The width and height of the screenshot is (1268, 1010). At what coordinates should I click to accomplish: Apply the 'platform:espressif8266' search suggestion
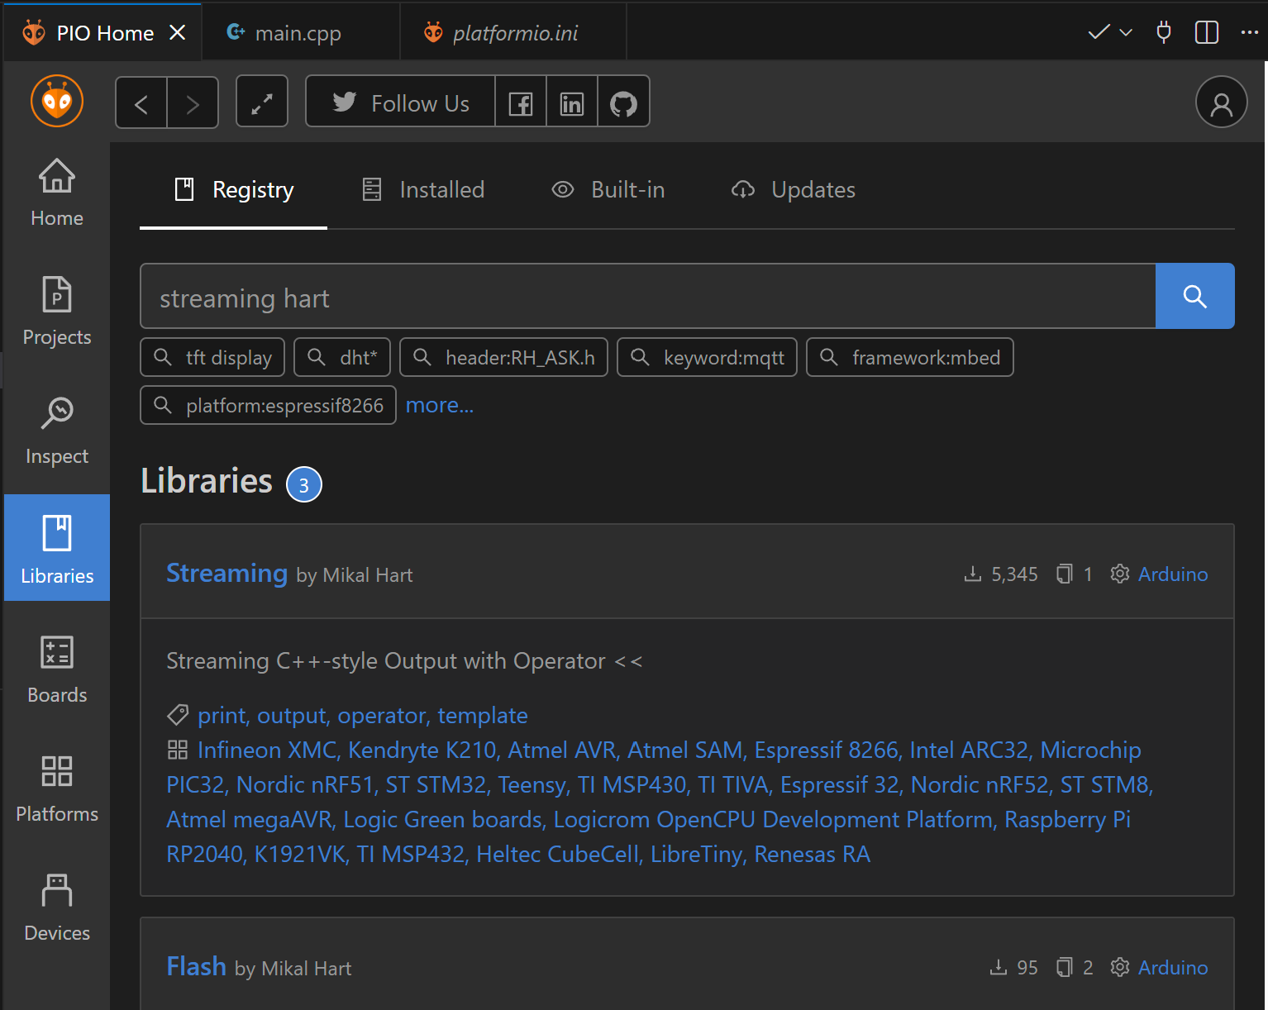(x=268, y=405)
